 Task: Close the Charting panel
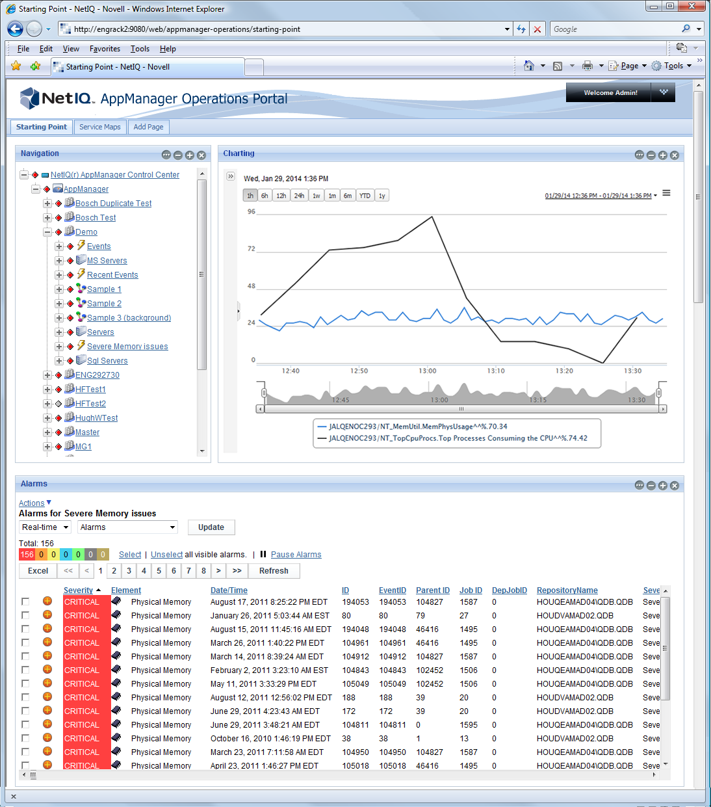[x=675, y=155]
